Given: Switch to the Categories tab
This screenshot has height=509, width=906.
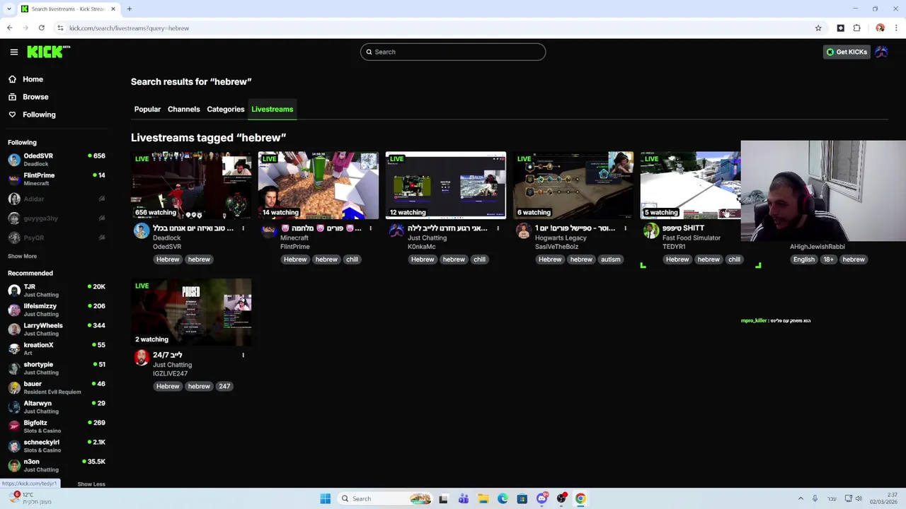Looking at the screenshot, I should click(x=226, y=109).
